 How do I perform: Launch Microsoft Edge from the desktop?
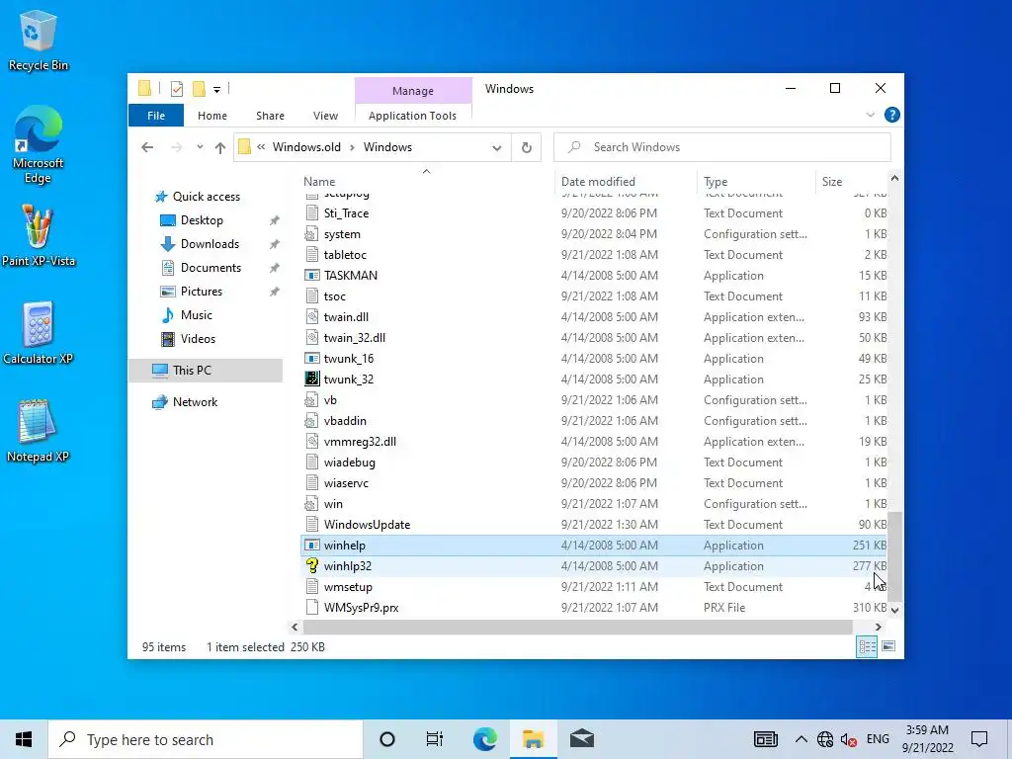[39, 144]
